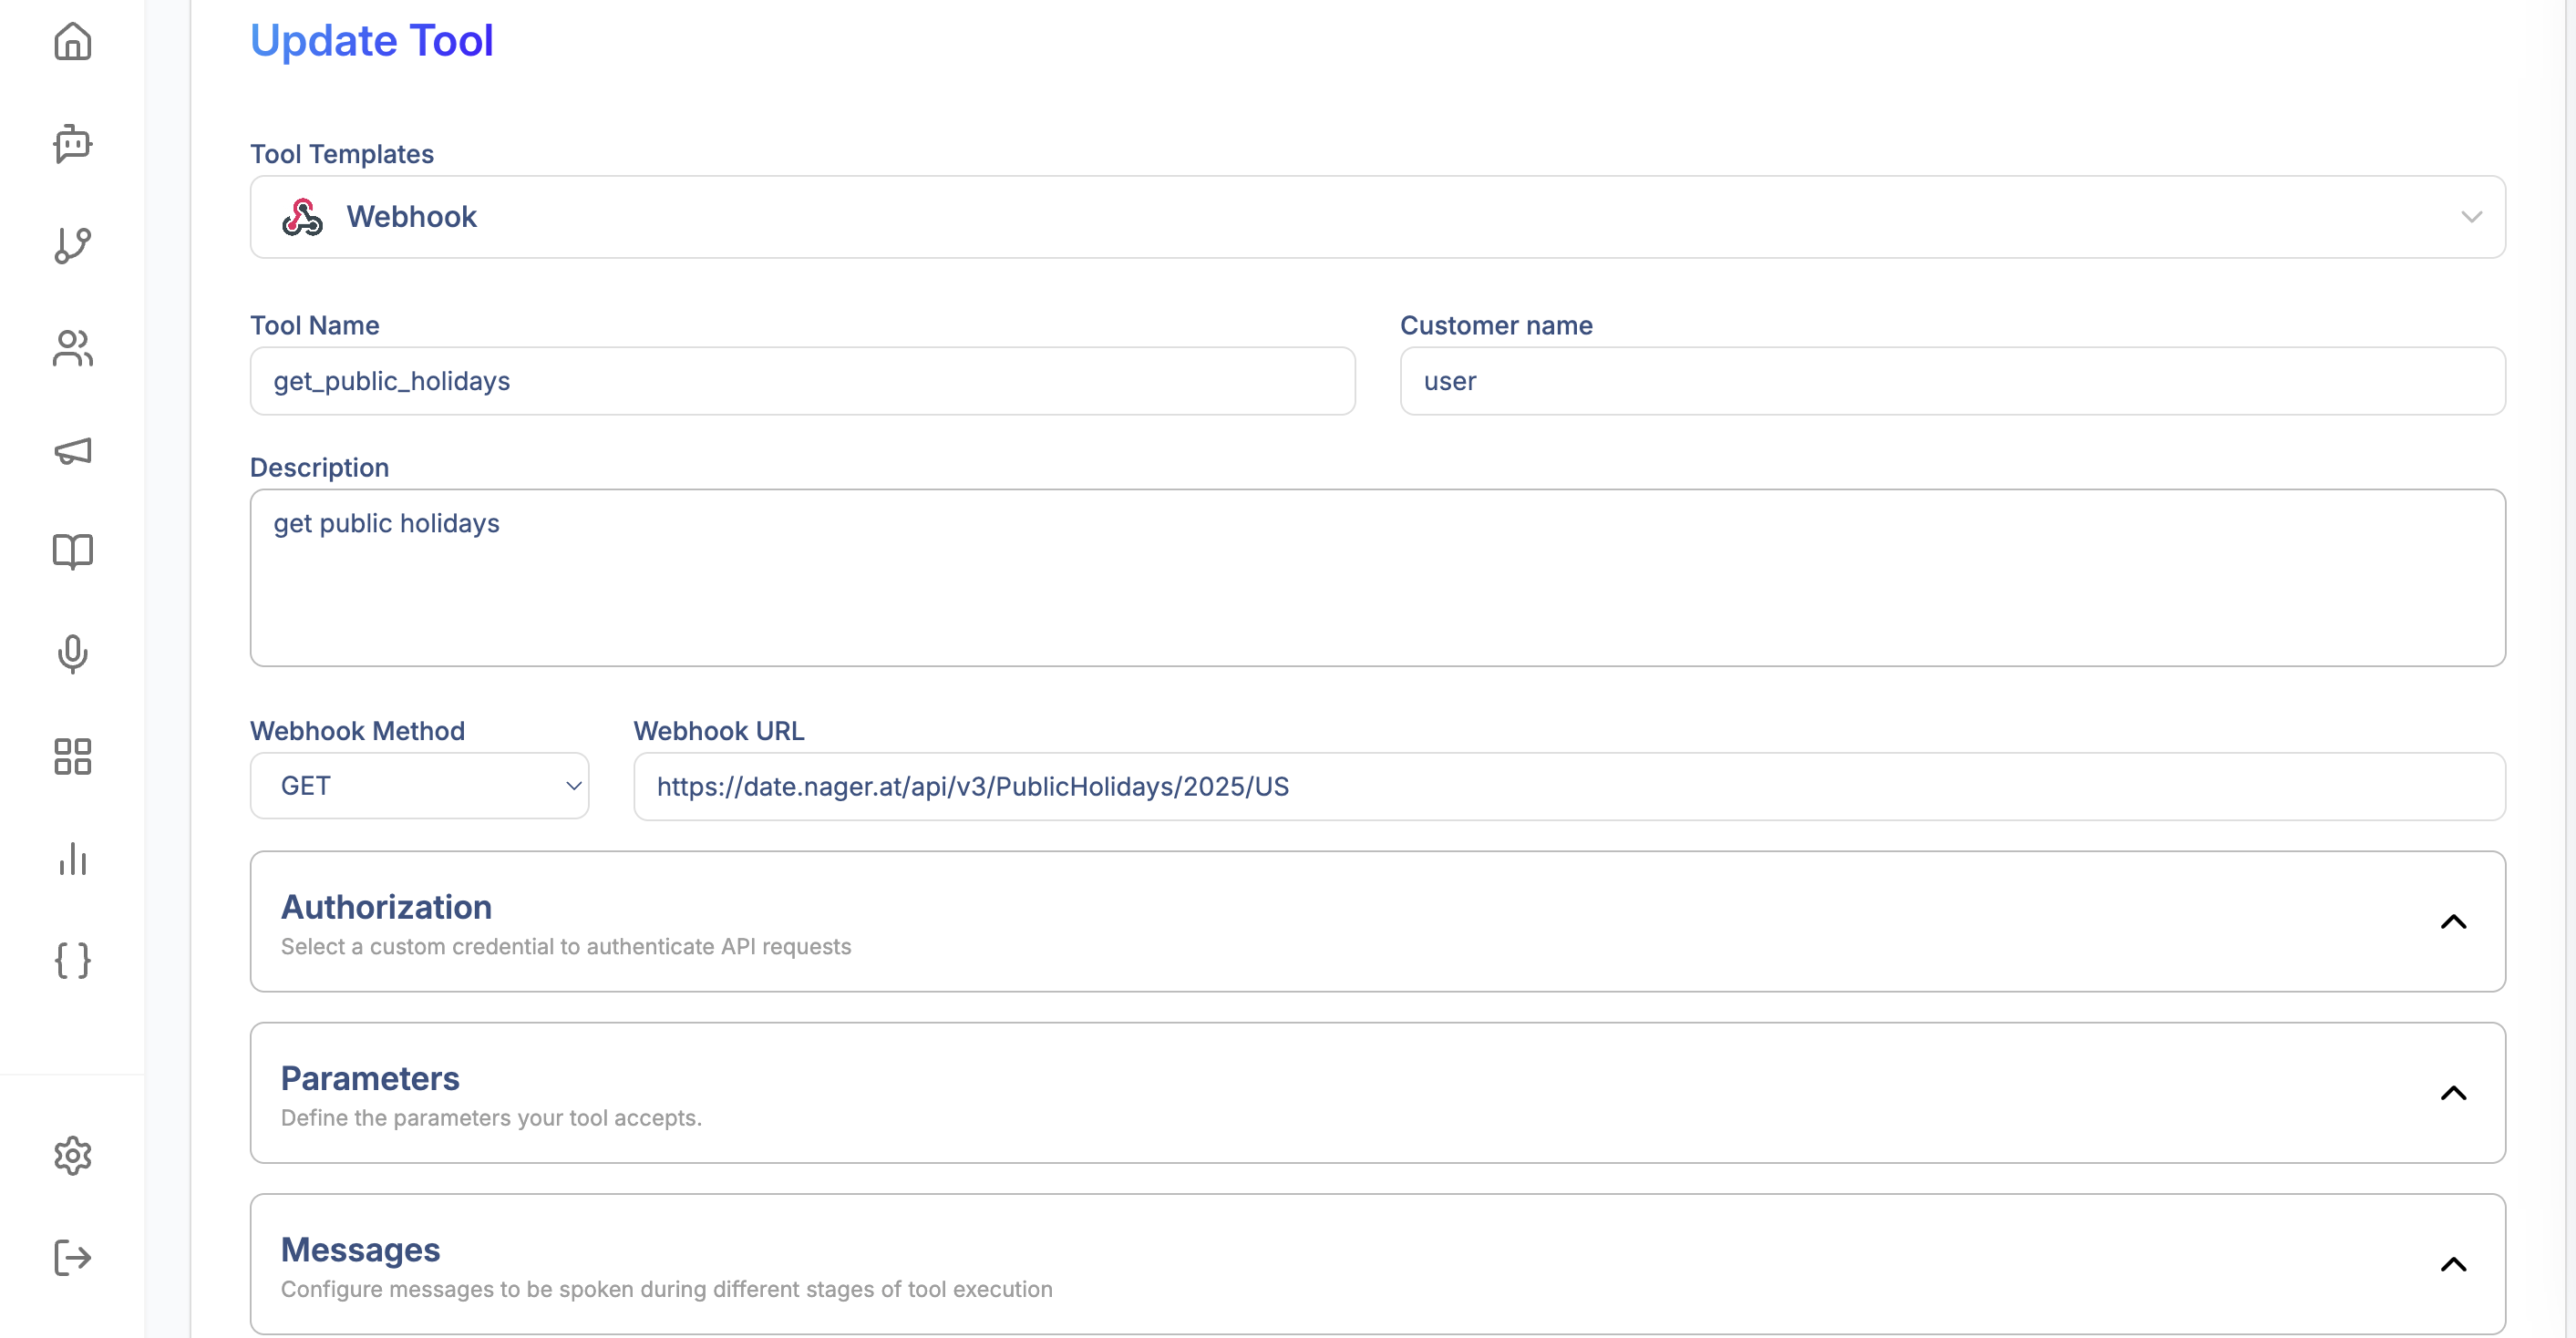The width and height of the screenshot is (2576, 1338).
Task: Click the Tool Name field showing get_public_holidays
Action: 800,381
